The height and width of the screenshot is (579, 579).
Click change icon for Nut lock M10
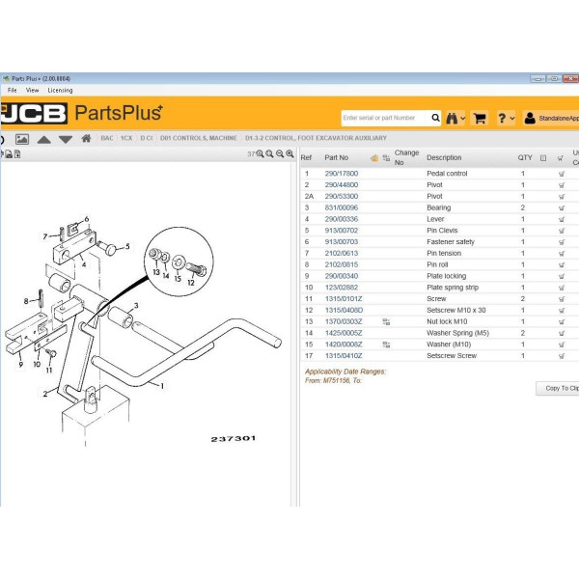pyautogui.click(x=386, y=321)
